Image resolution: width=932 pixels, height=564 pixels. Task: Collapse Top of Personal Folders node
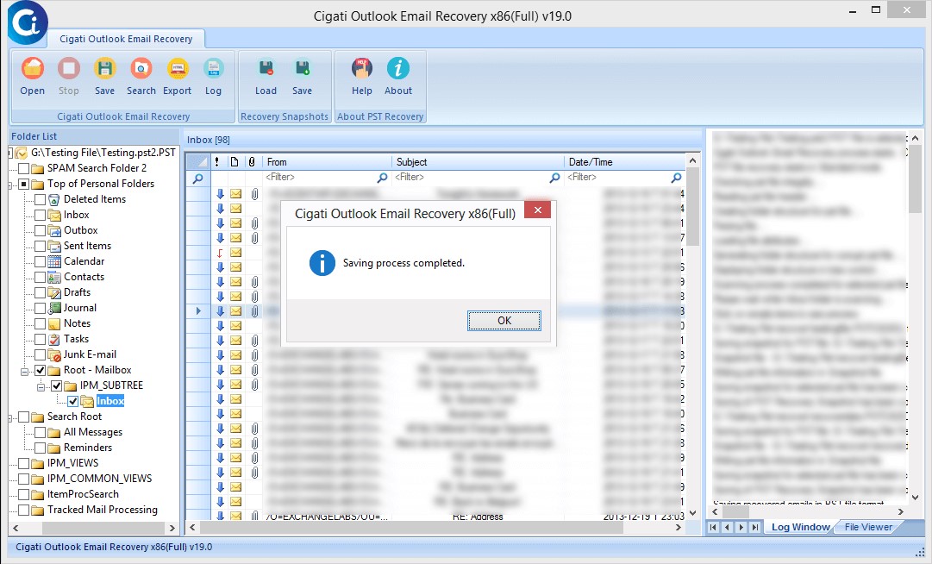[x=10, y=186]
